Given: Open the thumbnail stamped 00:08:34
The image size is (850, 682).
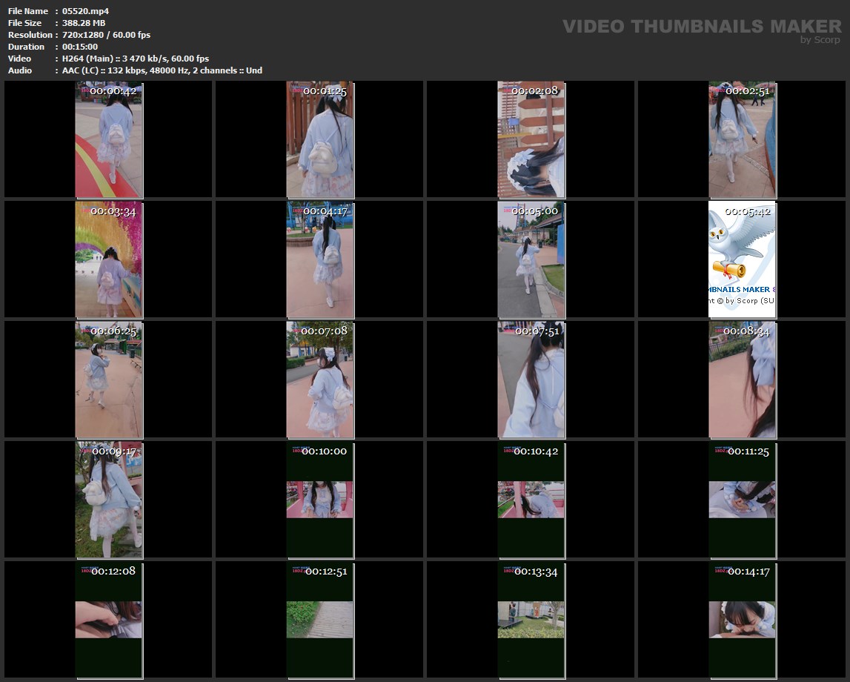Looking at the screenshot, I should [x=742, y=380].
